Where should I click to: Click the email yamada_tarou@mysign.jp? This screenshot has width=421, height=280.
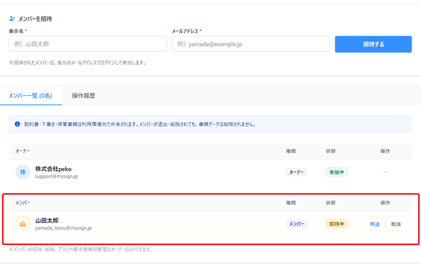tap(63, 228)
